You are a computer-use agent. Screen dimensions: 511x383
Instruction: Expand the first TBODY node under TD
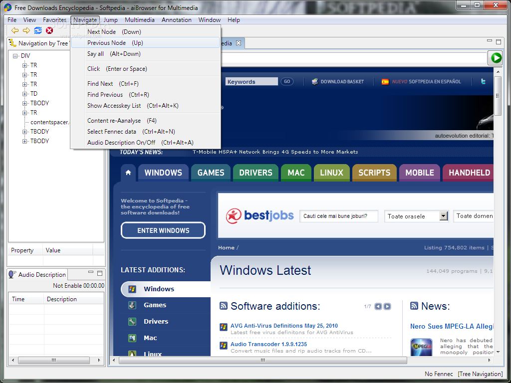point(24,103)
